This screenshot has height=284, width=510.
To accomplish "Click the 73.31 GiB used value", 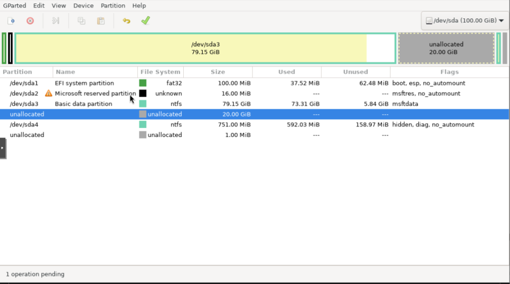I will [x=304, y=104].
